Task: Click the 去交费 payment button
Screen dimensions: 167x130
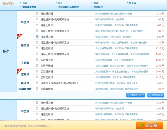Action: [x=149, y=125]
